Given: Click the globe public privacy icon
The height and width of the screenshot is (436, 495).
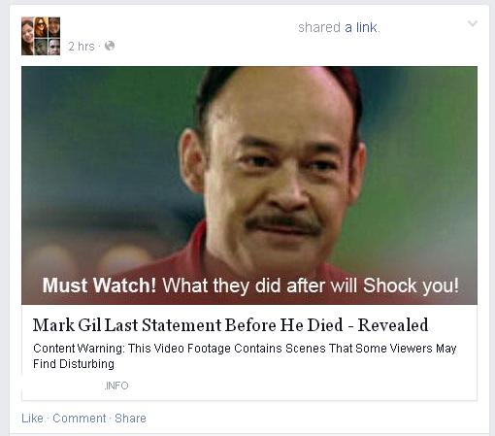Looking at the screenshot, I should pos(110,46).
